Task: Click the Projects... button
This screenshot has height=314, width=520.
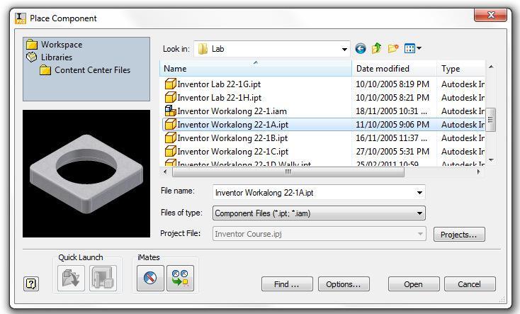Action: 459,235
